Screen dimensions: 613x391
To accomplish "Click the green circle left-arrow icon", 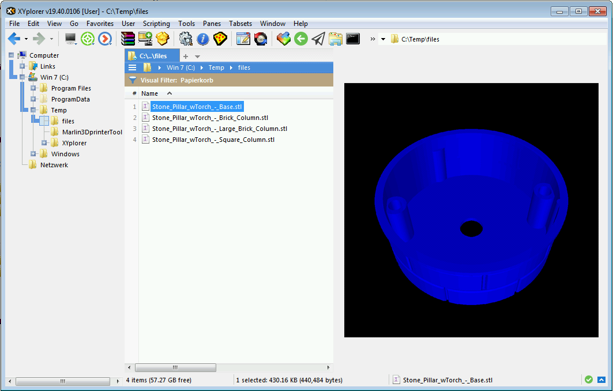I will click(300, 39).
